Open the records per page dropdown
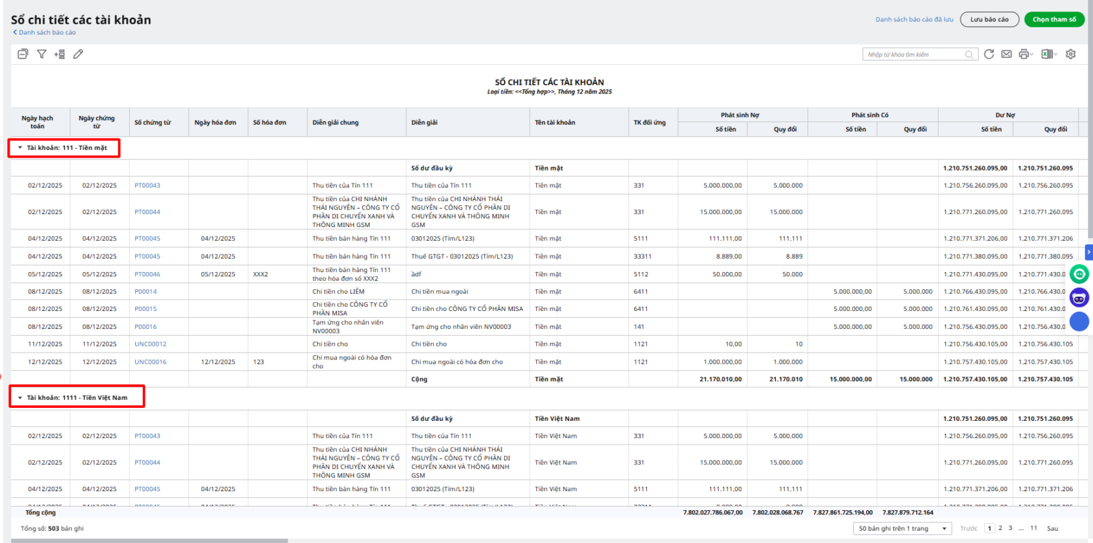1093x543 pixels. point(902,529)
